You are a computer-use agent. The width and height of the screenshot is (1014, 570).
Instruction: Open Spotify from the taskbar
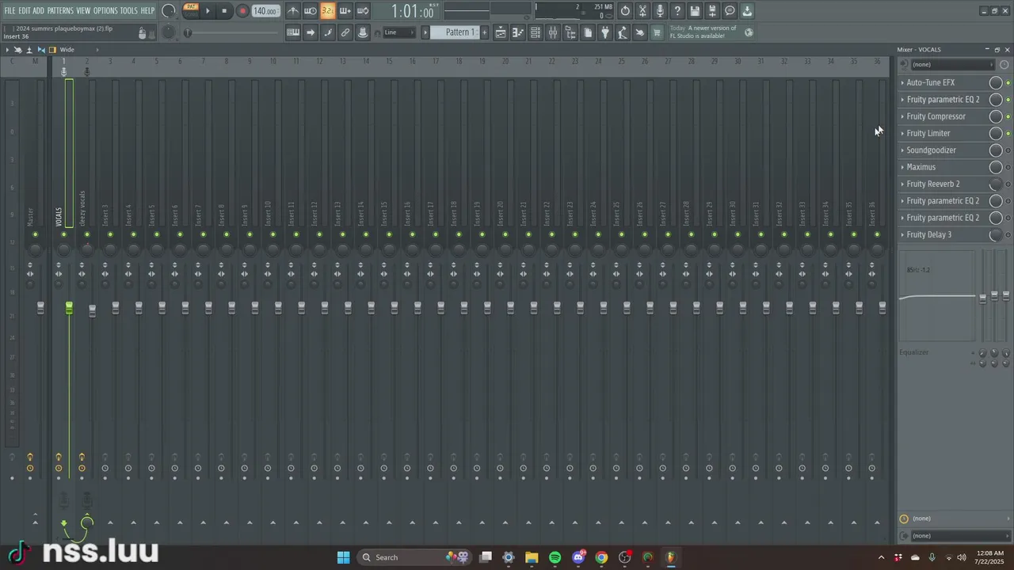pos(555,557)
